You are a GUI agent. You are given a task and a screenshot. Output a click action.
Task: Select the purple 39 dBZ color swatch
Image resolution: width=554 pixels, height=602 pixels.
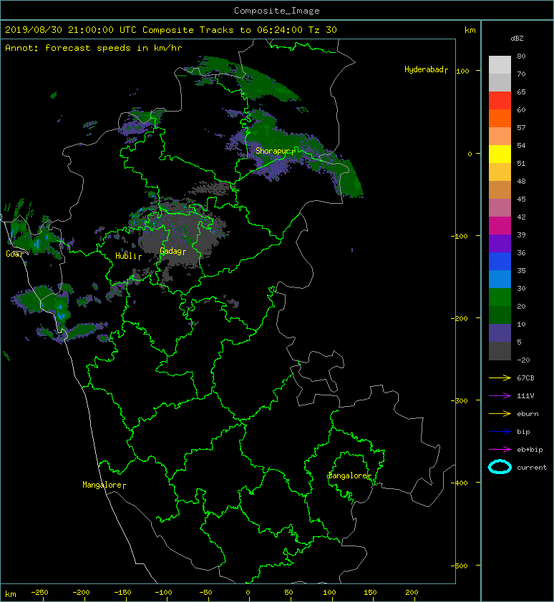click(500, 243)
